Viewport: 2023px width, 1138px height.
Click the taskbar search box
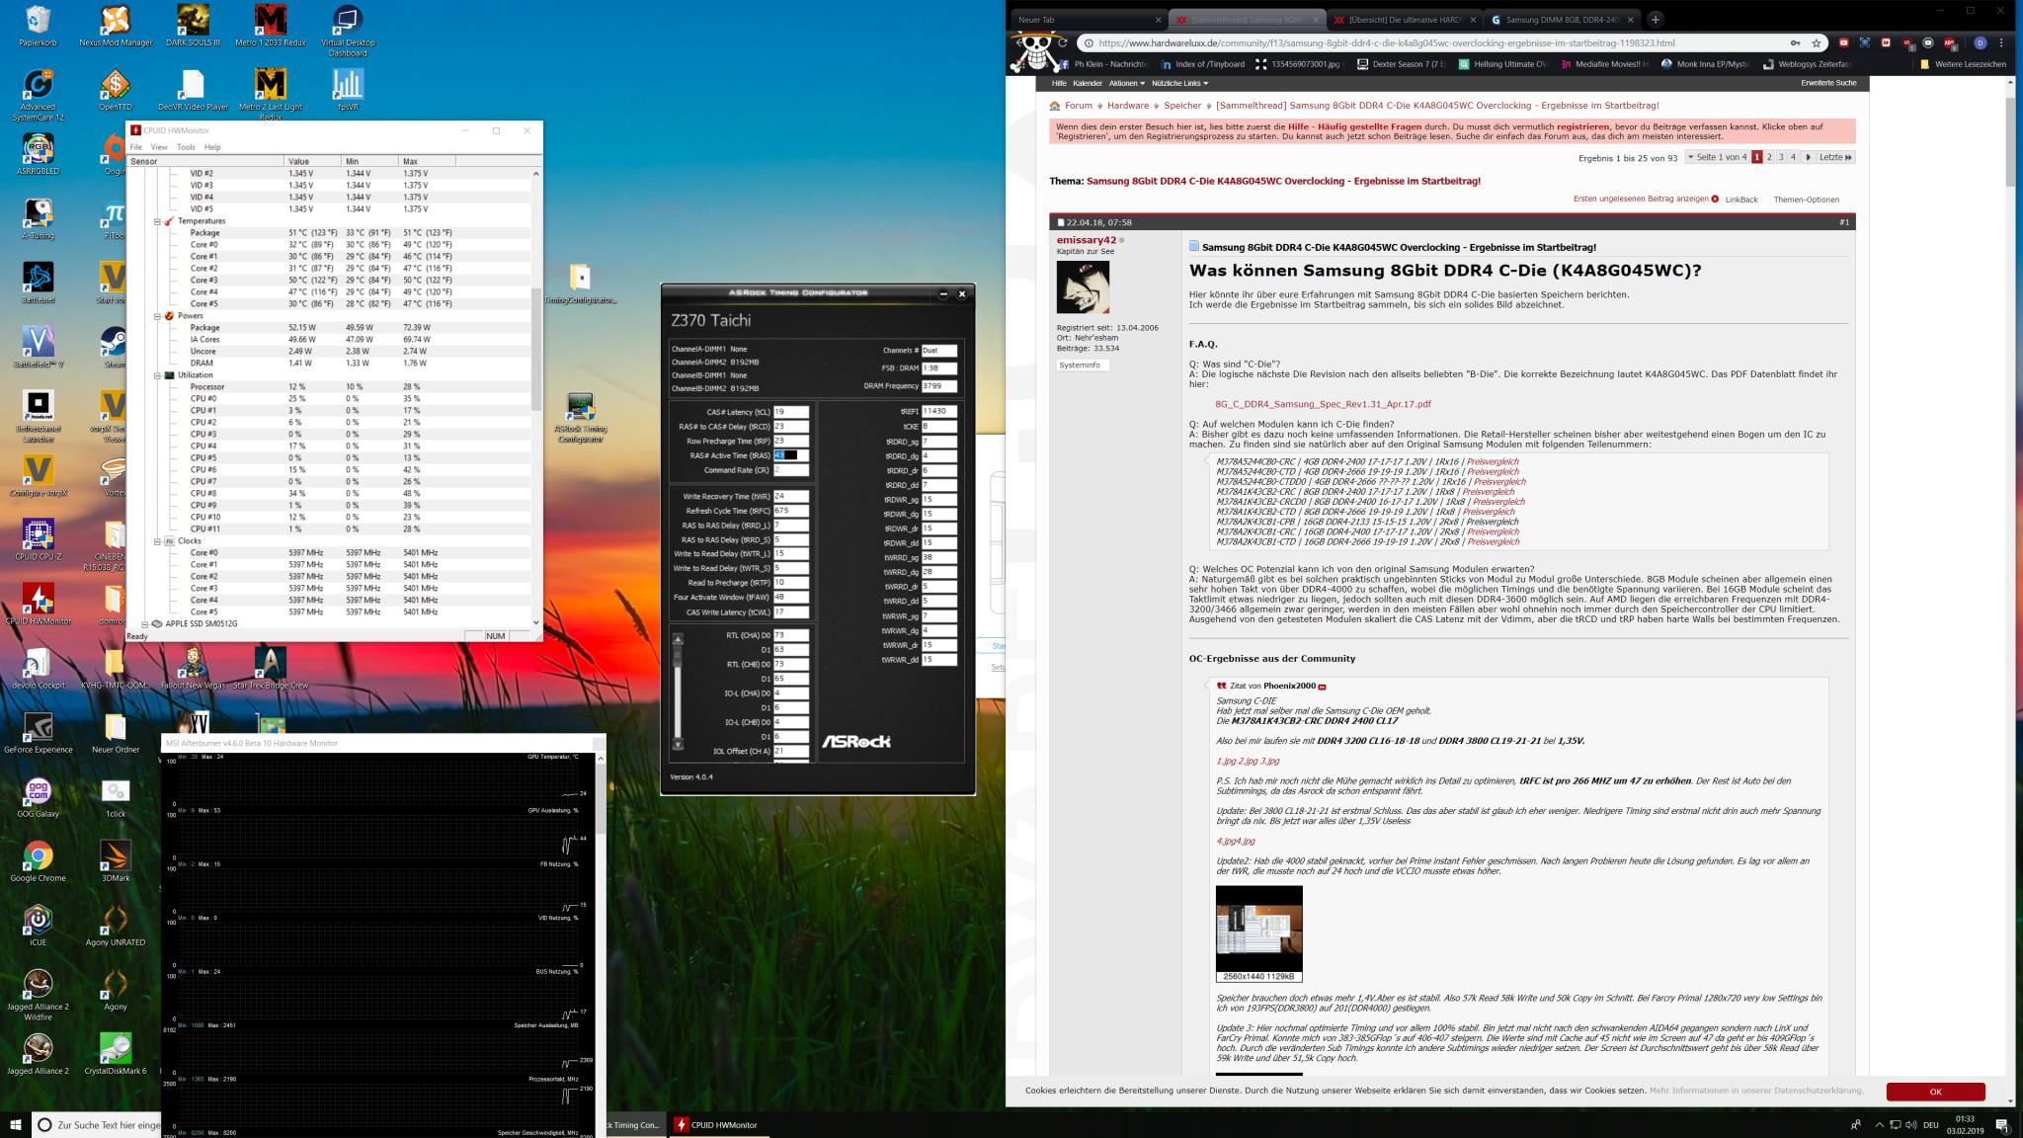coord(96,1124)
